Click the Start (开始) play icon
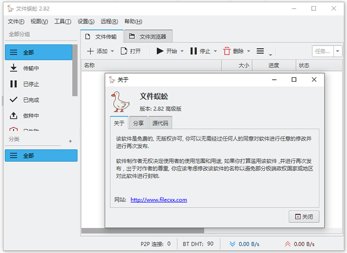The image size is (347, 253). point(160,51)
